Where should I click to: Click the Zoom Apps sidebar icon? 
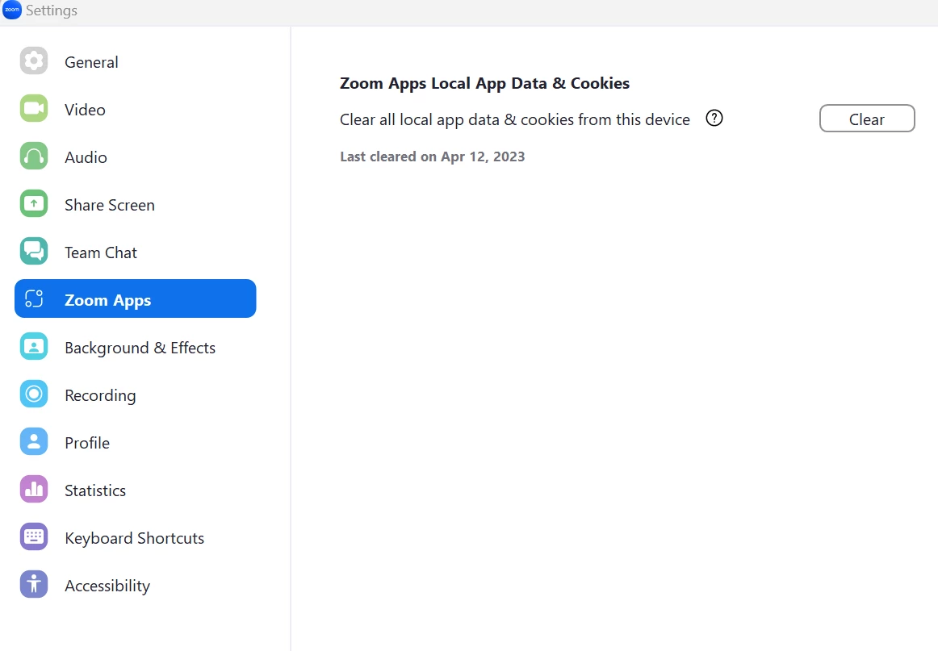pos(34,299)
